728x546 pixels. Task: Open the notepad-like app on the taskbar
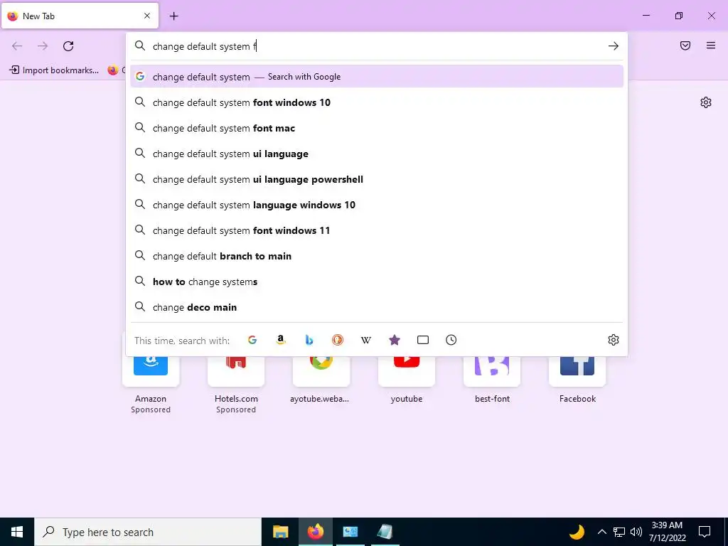click(x=385, y=532)
